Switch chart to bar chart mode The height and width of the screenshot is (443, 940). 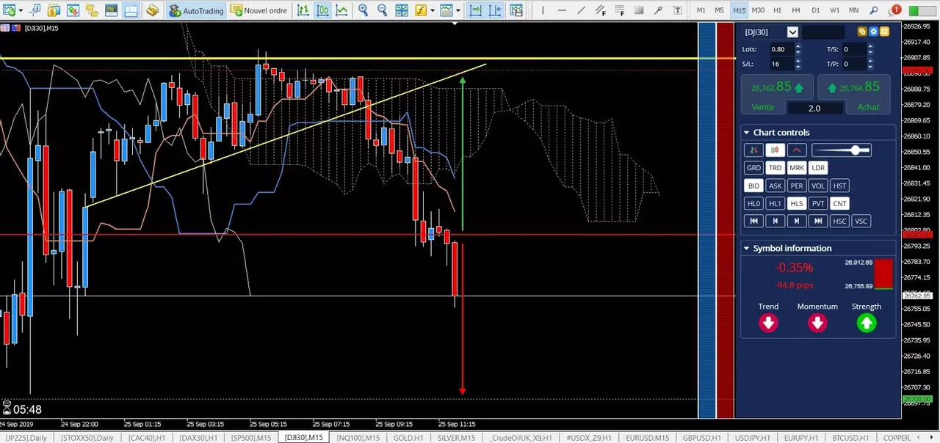303,10
